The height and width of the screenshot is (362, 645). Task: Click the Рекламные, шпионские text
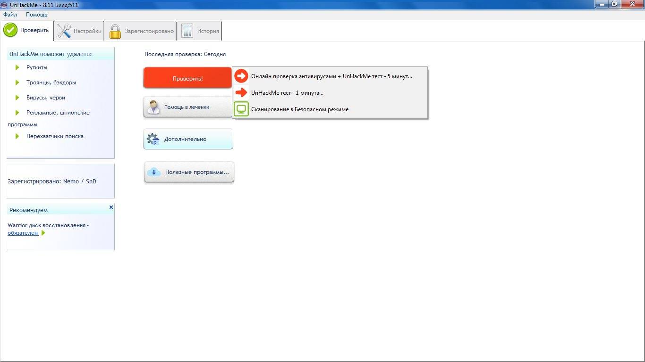click(58, 113)
